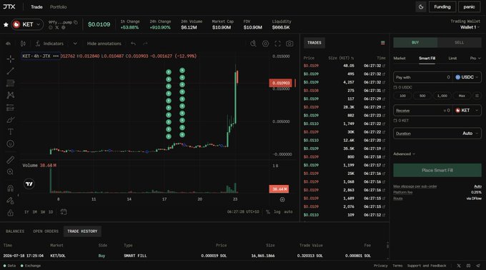Image resolution: width=486 pixels, height=270 pixels.
Task: Click Hide annotations
Action: (x=104, y=44)
